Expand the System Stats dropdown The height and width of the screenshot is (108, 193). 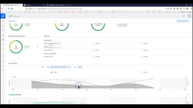tap(12, 21)
